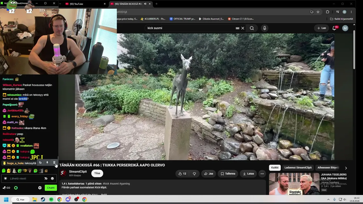Click the #gaming hashtag

point(125,184)
